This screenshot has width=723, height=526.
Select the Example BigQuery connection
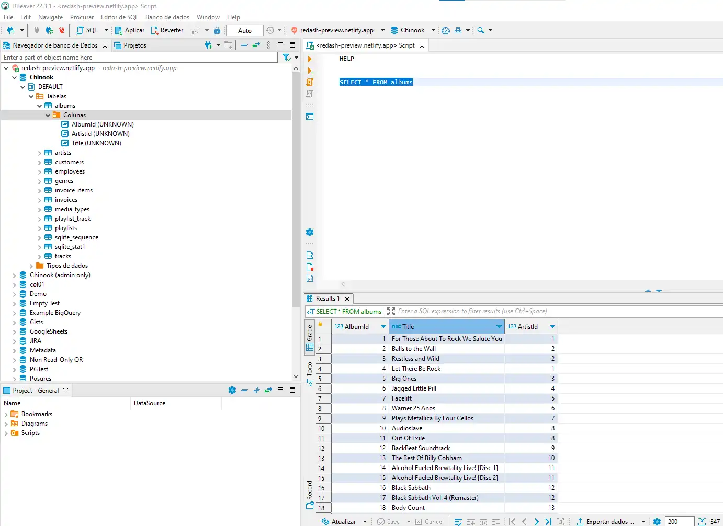[55, 313]
